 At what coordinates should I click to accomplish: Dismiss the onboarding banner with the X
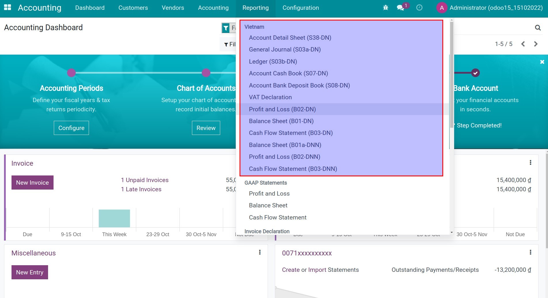click(542, 62)
